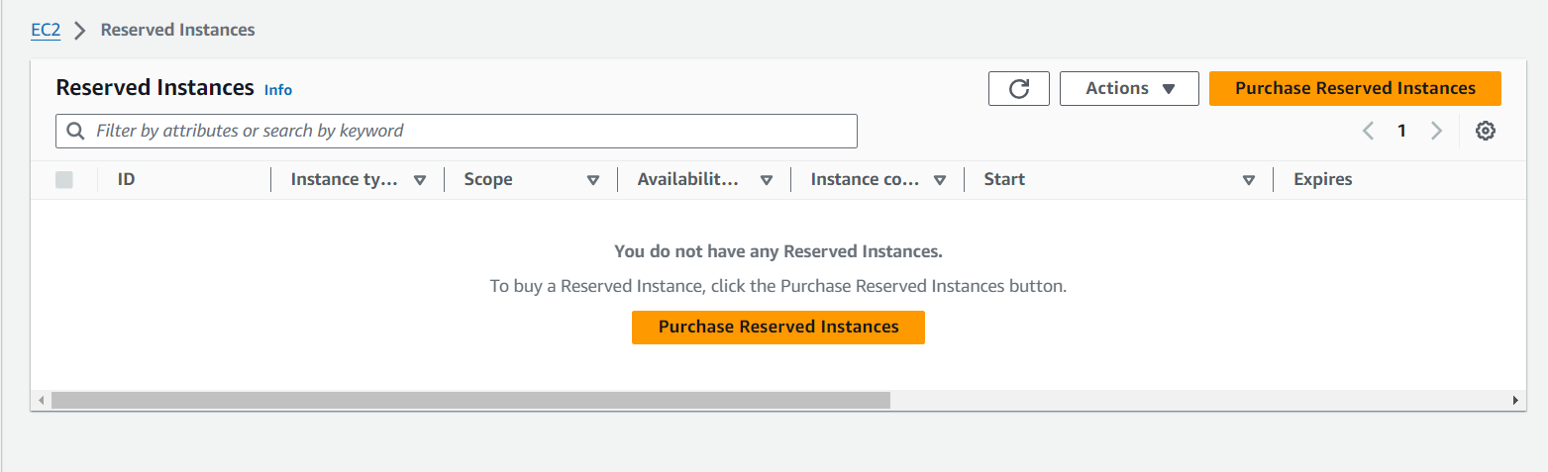Click the refresh icon button
The height and width of the screenshot is (472, 1548).
tap(1018, 88)
